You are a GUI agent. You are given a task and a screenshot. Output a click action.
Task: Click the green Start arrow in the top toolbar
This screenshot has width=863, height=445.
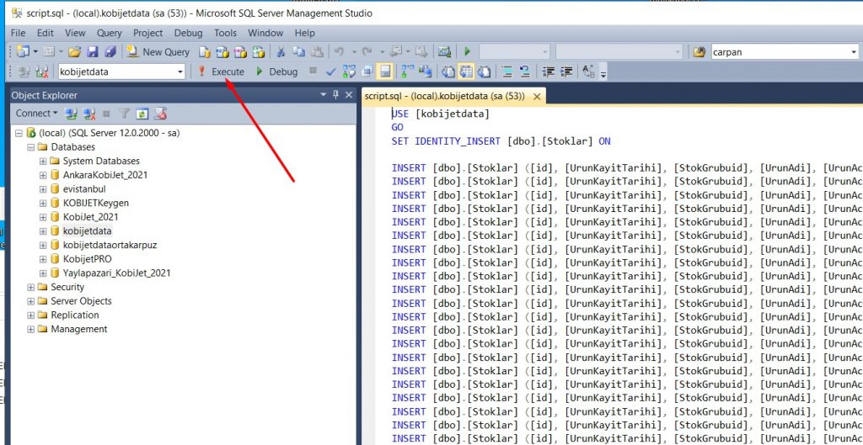tap(467, 51)
